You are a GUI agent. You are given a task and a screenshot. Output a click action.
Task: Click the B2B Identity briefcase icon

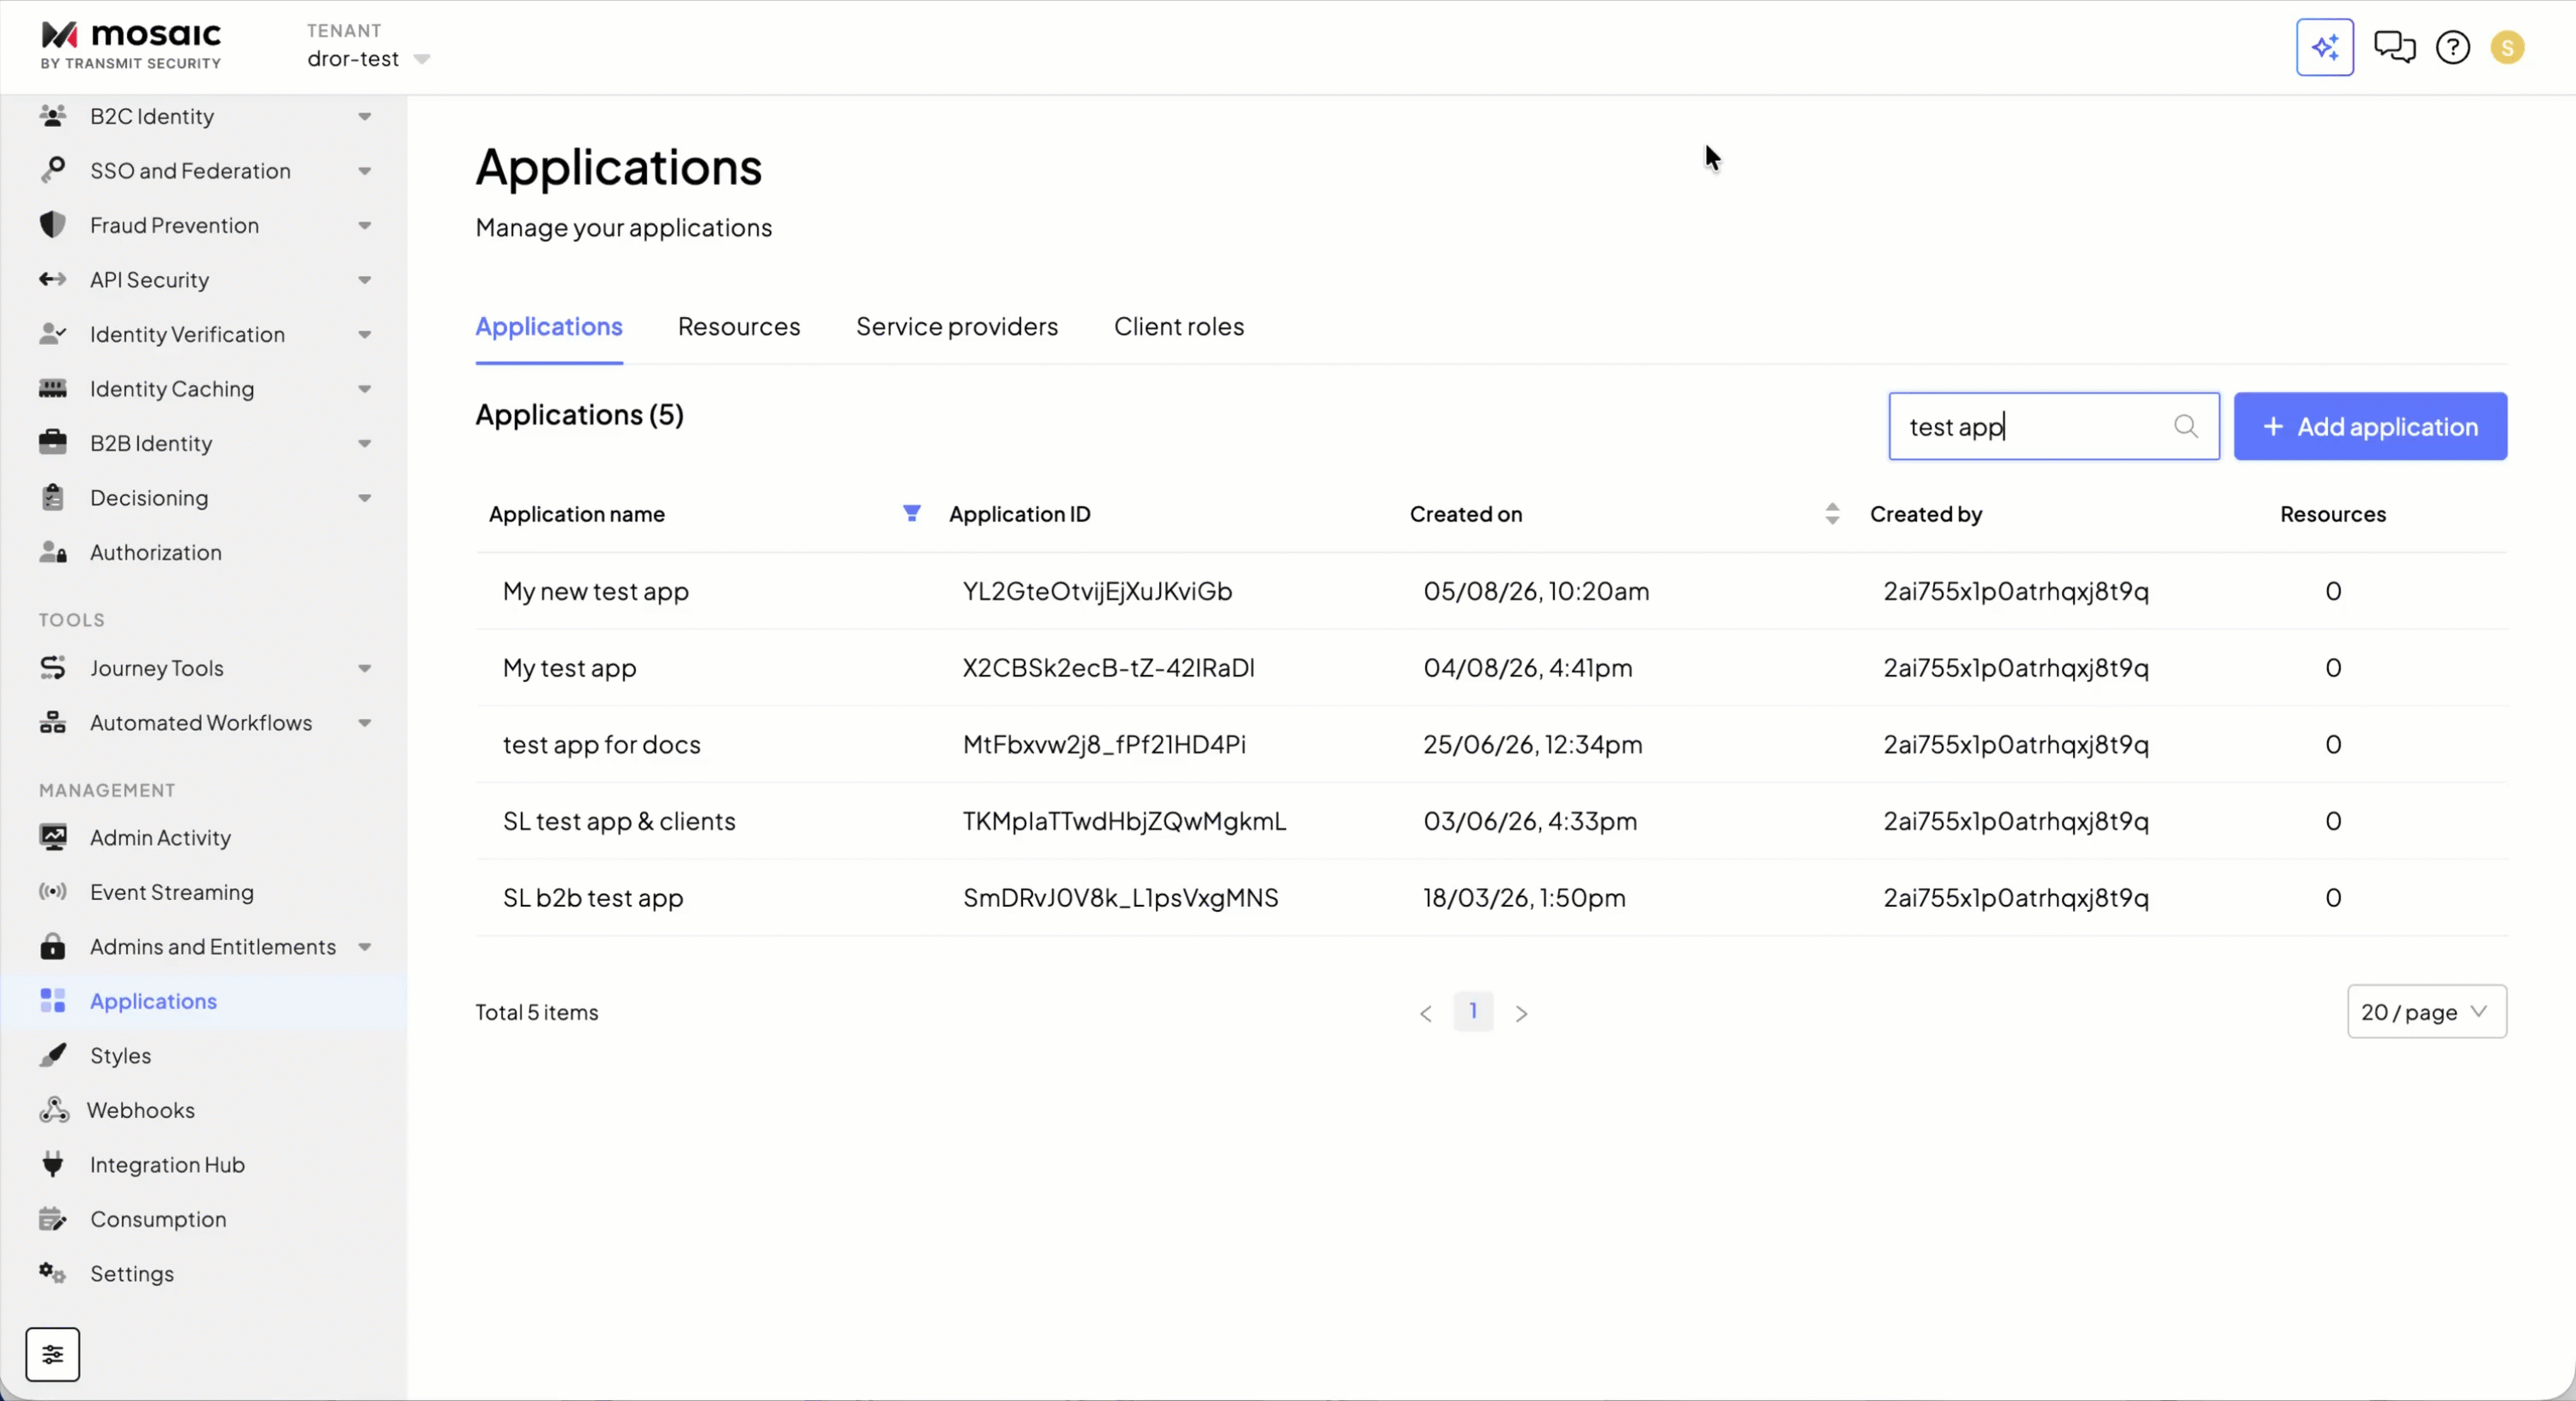point(53,442)
